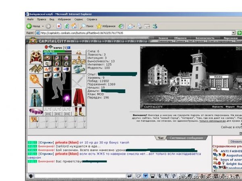Click inside the Адрес URL field

coord(134,33)
